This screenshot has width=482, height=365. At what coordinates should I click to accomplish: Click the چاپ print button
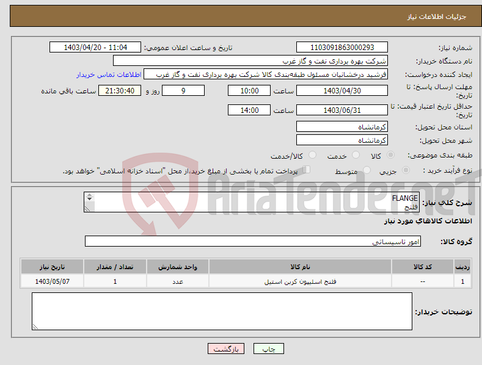click(x=269, y=349)
